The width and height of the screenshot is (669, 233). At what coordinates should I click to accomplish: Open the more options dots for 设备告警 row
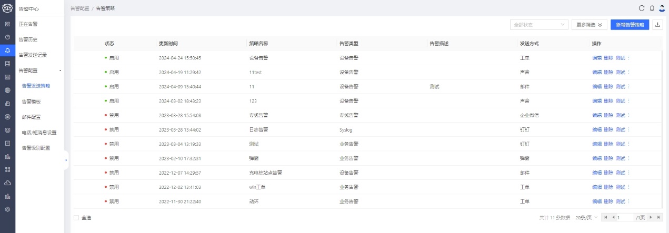[628, 58]
